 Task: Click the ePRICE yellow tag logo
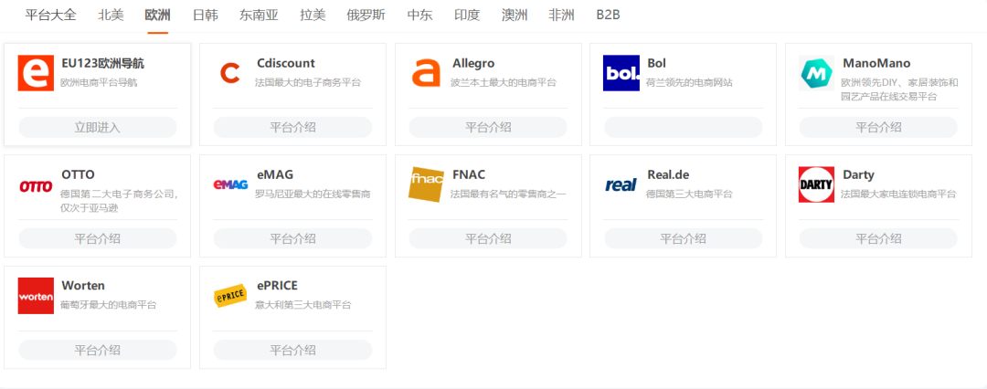tap(231, 296)
